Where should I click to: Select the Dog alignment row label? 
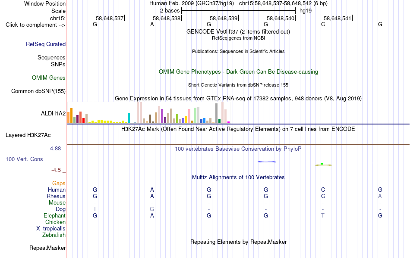point(61,209)
